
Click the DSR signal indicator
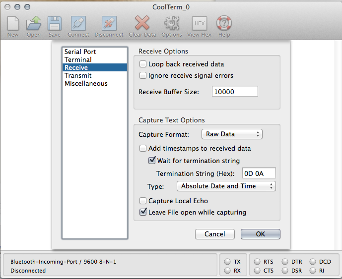point(285,271)
